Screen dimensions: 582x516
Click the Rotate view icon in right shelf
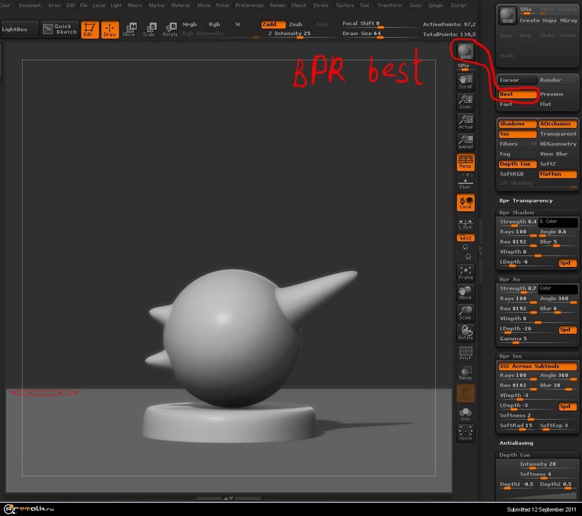(x=465, y=333)
